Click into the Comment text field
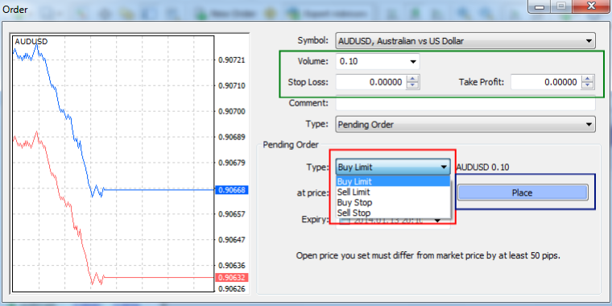The image size is (612, 306). pos(465,103)
